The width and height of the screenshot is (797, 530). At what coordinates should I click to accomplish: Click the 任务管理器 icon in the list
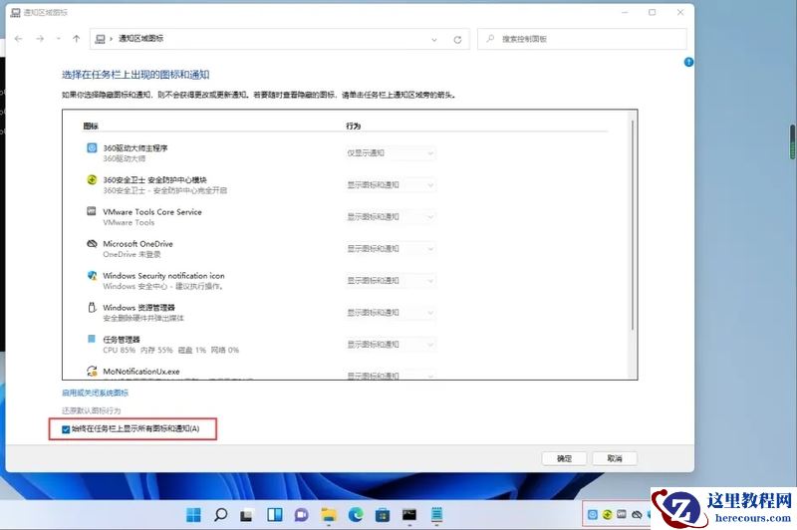[x=92, y=339]
